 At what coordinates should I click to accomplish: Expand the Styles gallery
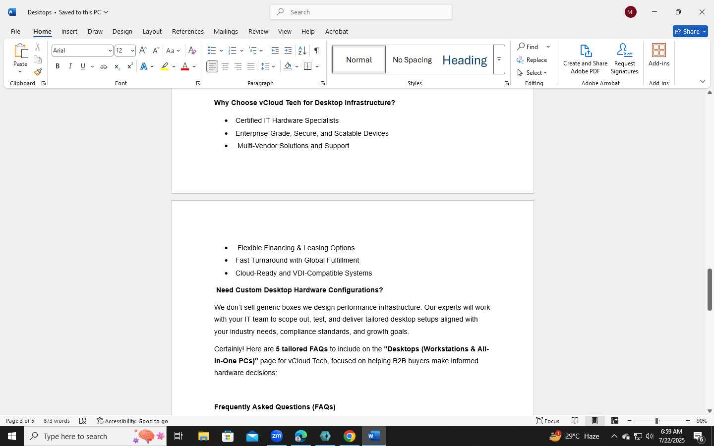(x=499, y=59)
